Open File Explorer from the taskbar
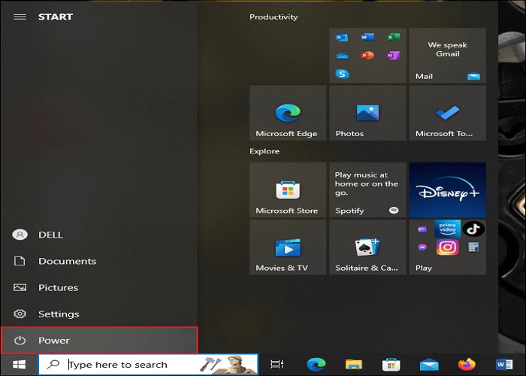 coord(354,365)
